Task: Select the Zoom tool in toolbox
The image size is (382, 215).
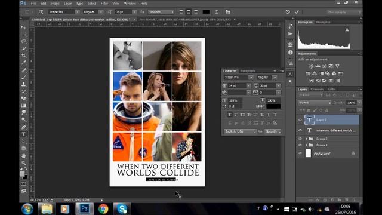Action: 23,163
